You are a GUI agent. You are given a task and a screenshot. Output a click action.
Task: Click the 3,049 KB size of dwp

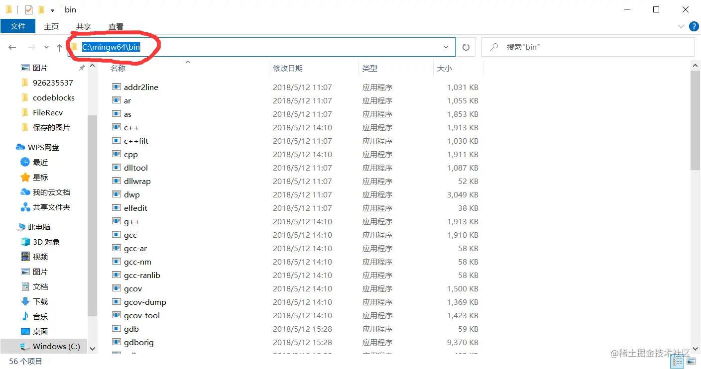[x=463, y=194]
